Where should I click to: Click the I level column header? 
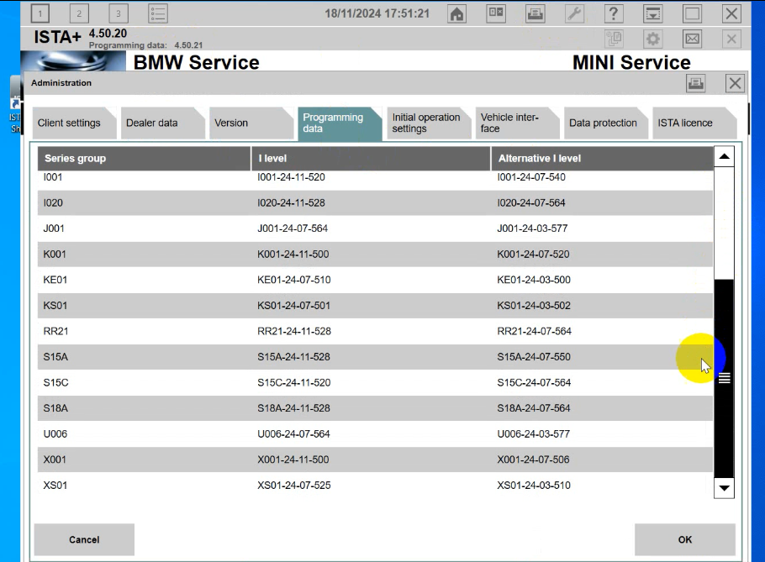click(371, 159)
